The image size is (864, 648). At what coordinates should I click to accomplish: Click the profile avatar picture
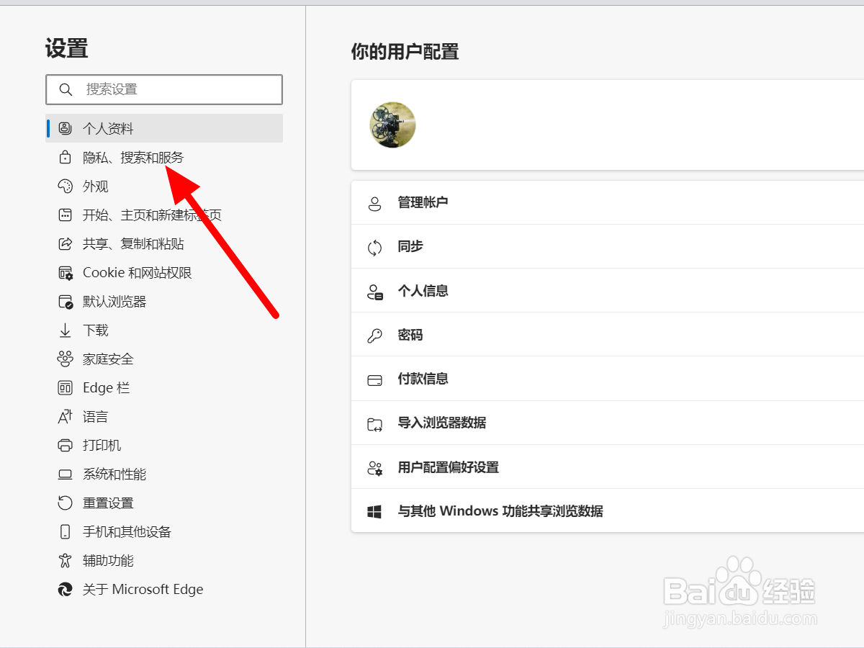(x=392, y=125)
